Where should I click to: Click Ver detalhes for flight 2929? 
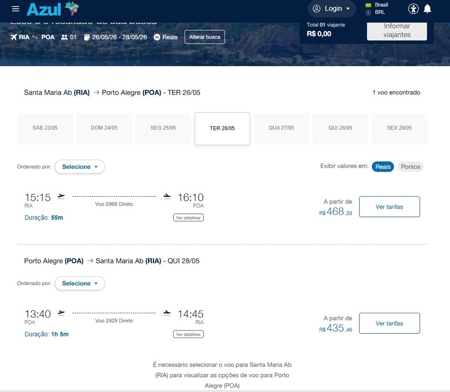(x=188, y=334)
